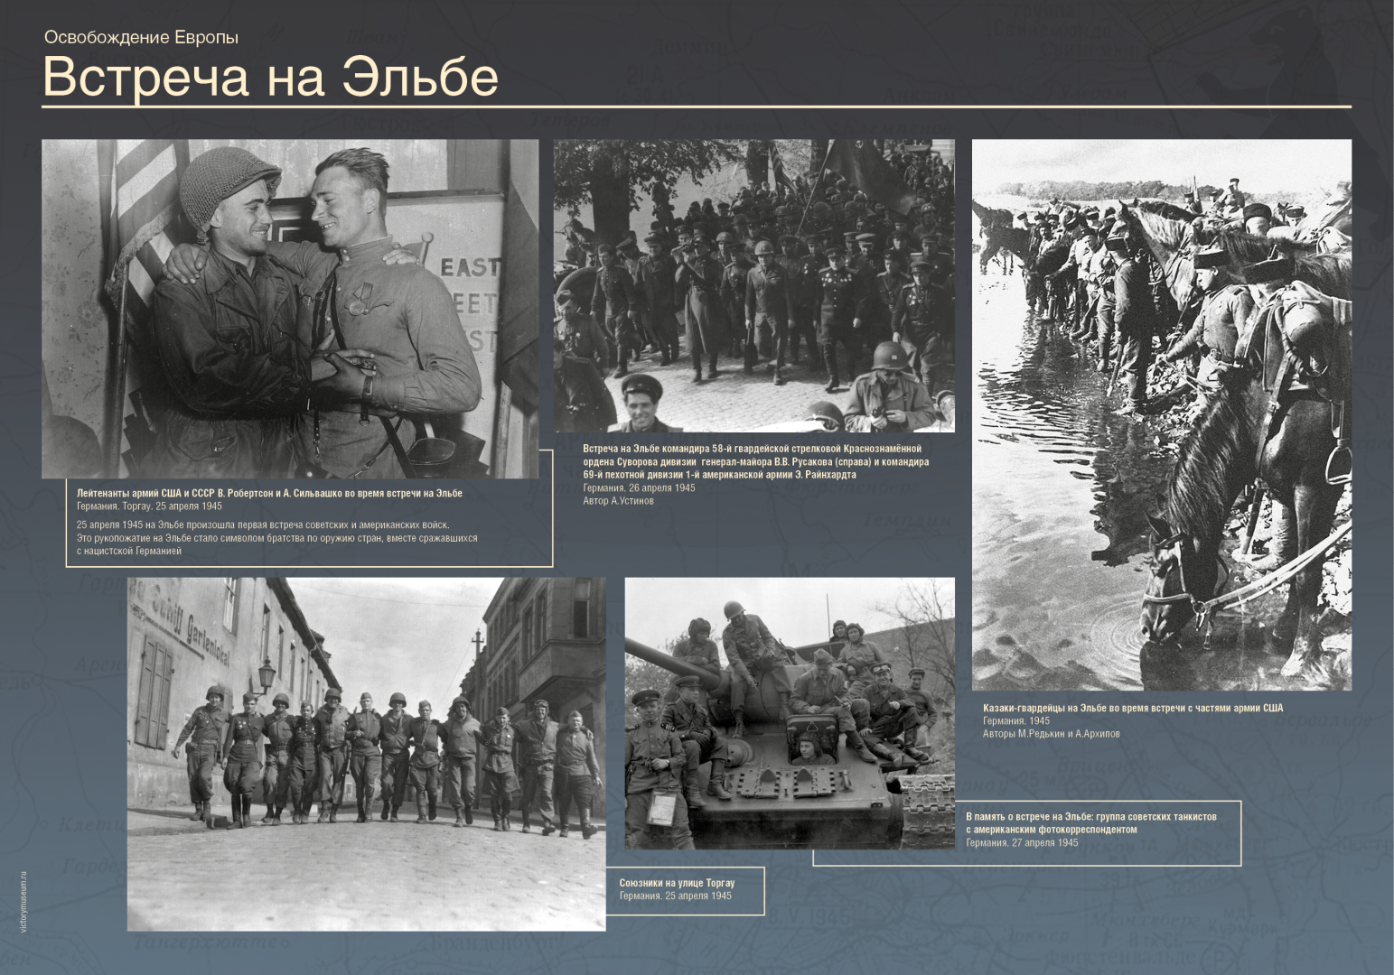
Task: Click caption "Союзники на улице Торгау"
Action: (x=677, y=883)
